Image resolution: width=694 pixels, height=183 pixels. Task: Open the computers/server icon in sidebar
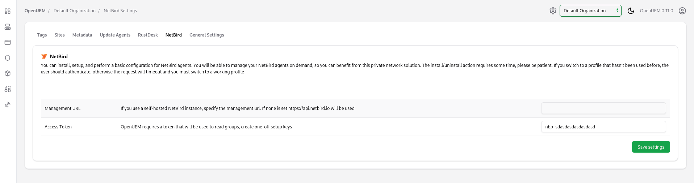tap(8, 27)
